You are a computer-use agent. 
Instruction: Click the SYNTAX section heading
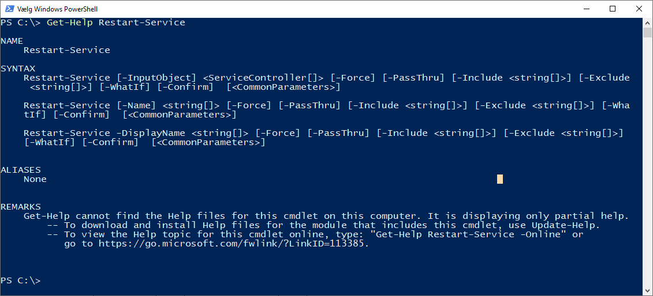click(18, 69)
